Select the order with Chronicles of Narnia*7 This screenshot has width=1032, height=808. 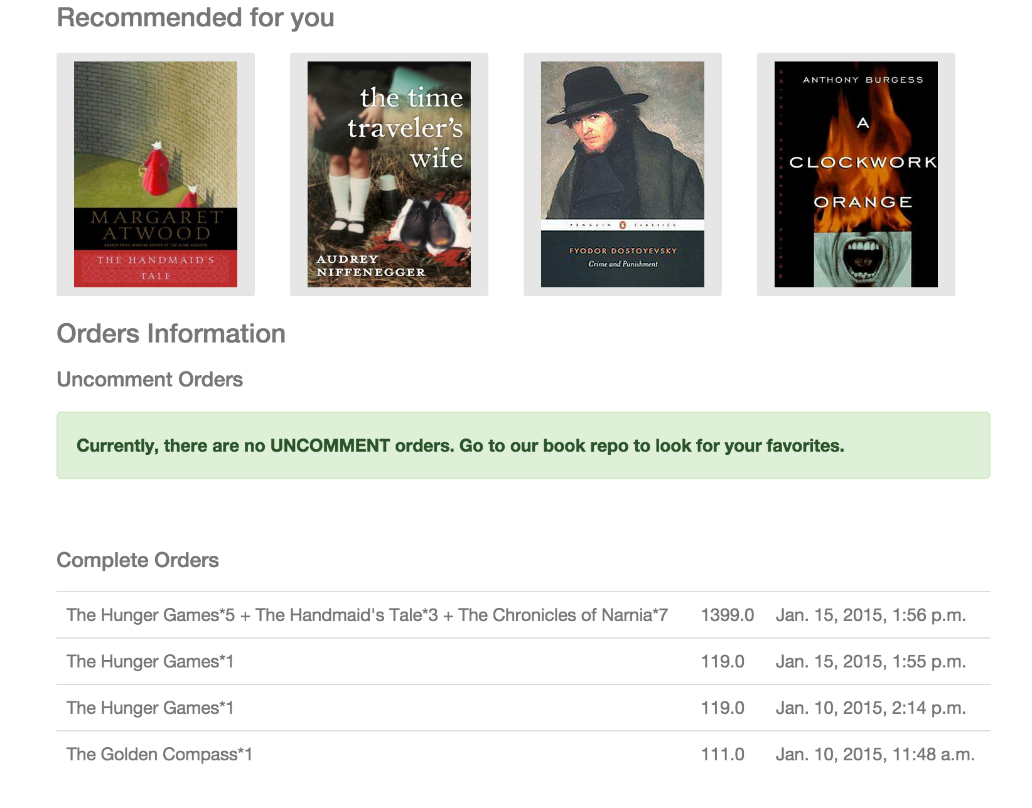coord(367,615)
